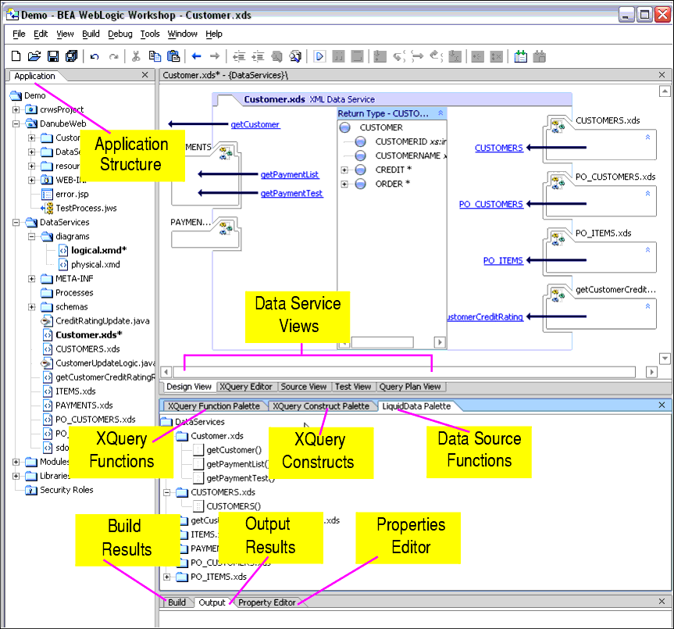Viewport: 674px width, 629px height.
Task: Expand CREDIT element in Return Type
Action: click(x=344, y=170)
